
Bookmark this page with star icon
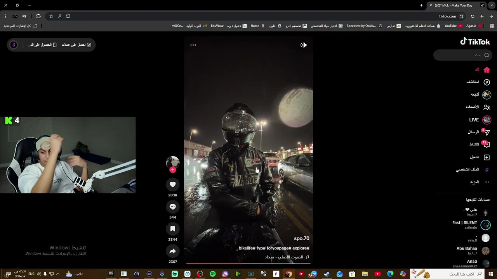51,16
